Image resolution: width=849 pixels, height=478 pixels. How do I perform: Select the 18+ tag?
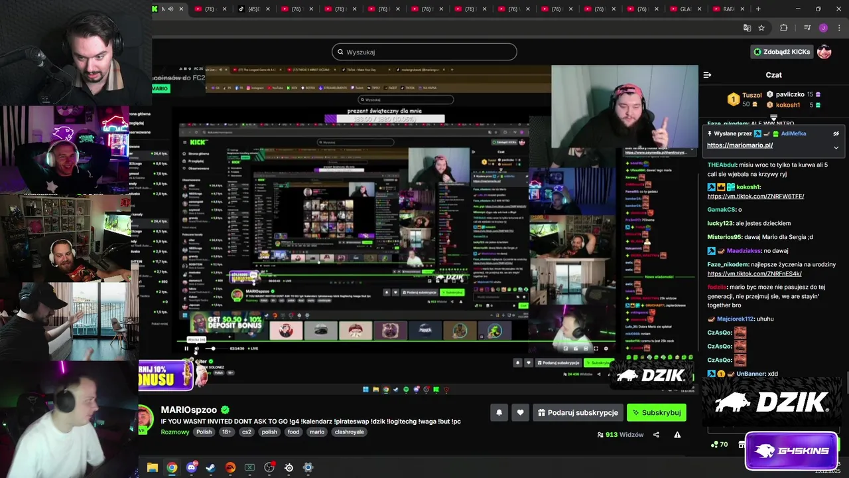[x=227, y=432]
